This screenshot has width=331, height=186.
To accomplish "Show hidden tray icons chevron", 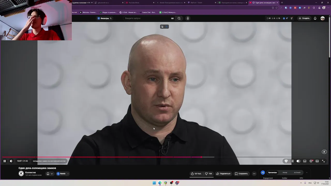I will click(x=301, y=183).
